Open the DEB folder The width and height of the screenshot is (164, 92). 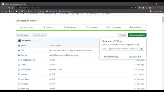tap(22, 50)
